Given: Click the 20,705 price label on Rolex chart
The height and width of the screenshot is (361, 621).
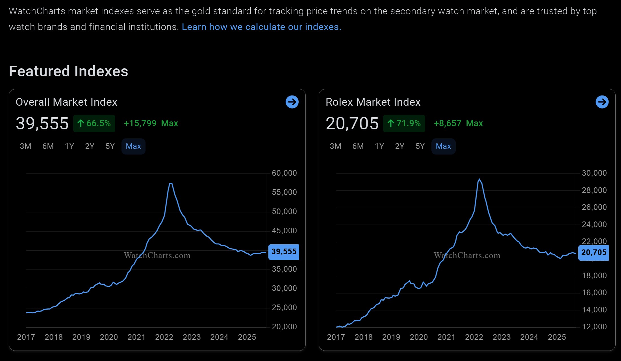Looking at the screenshot, I should pos(594,253).
